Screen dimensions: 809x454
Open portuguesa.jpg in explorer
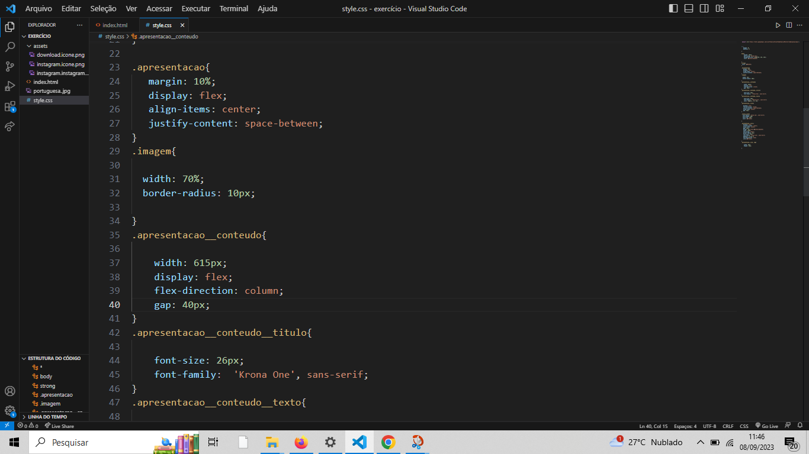54,91
